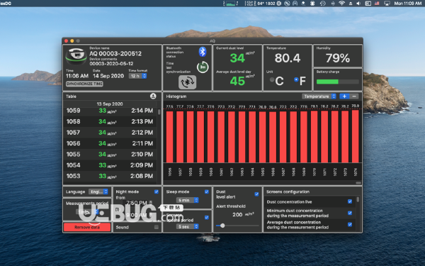
Task: Click the average dust level 45 value
Action: coord(237,81)
